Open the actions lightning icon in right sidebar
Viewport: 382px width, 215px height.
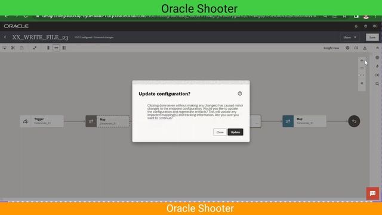377,66
